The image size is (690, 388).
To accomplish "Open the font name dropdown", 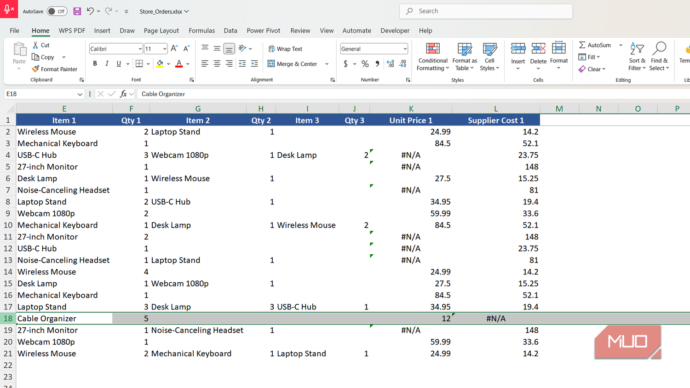I will (140, 49).
